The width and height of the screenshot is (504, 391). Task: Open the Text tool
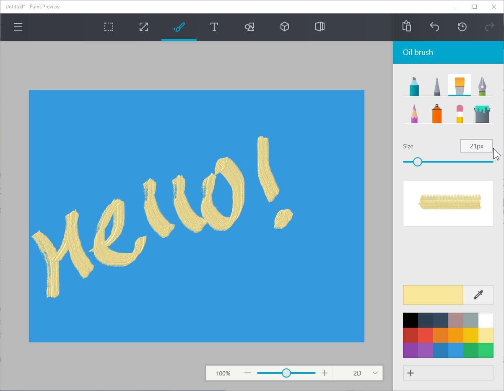click(214, 26)
